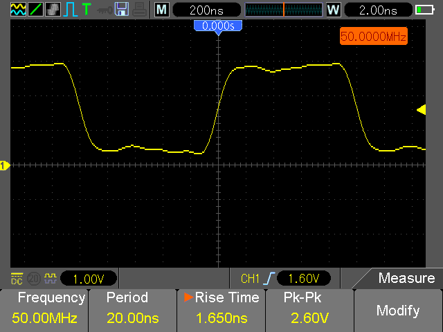Click the M main timebase icon
Screen dimensions: 443x332
click(x=162, y=10)
